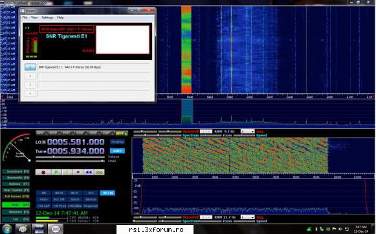Open the FreqMgr frequency manager
376x234 pixels.
tap(117, 142)
